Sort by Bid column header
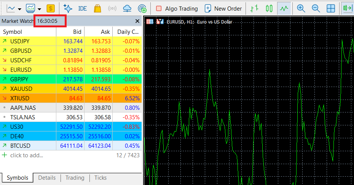Image resolution: width=354 pixels, height=185 pixels. tap(70, 32)
